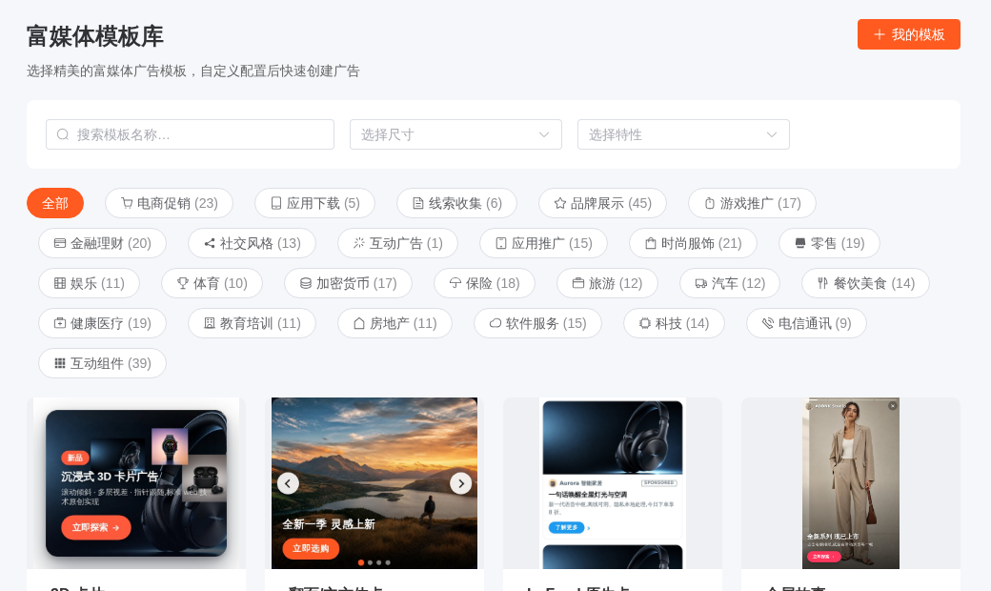This screenshot has width=991, height=591.
Task: Click the phone icon for 应用下载
Action: 276,204
